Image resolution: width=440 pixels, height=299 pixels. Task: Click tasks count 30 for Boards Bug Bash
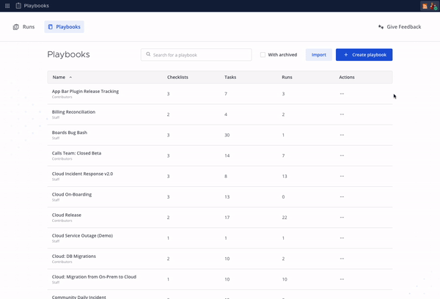(x=227, y=135)
